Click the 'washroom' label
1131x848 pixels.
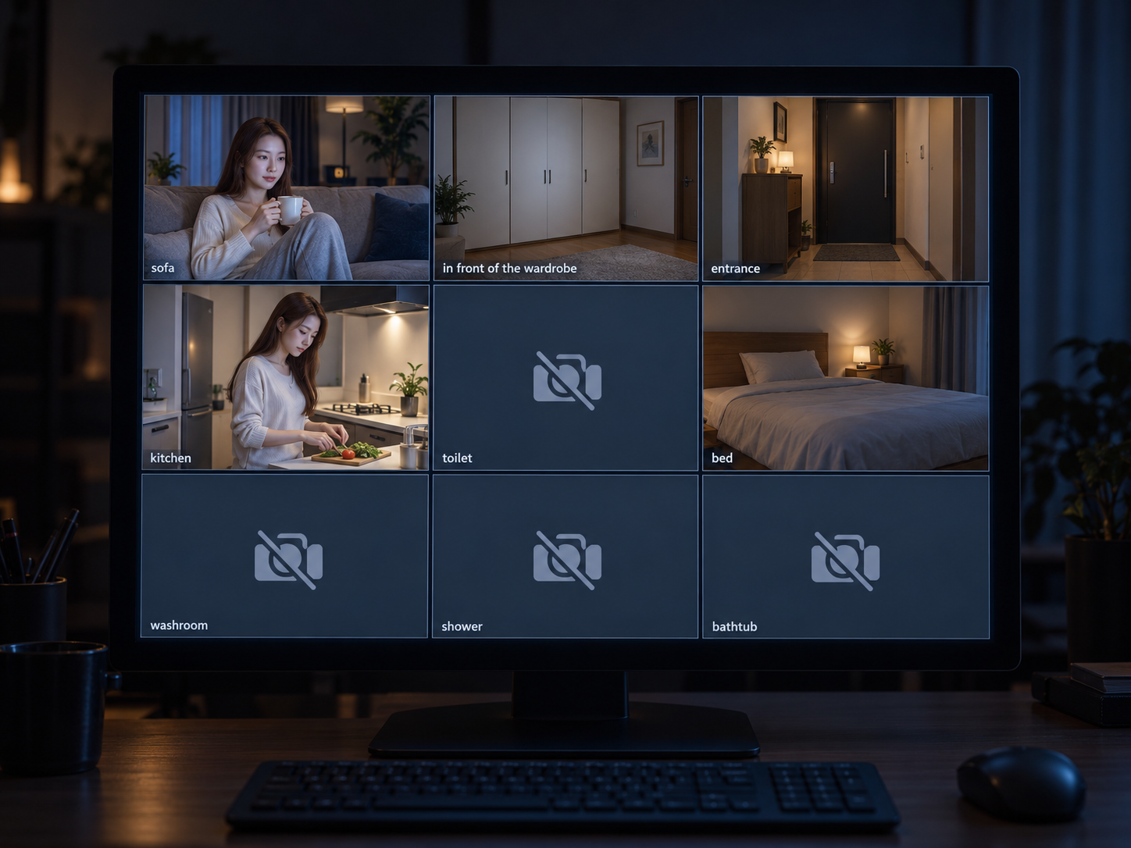coord(179,625)
